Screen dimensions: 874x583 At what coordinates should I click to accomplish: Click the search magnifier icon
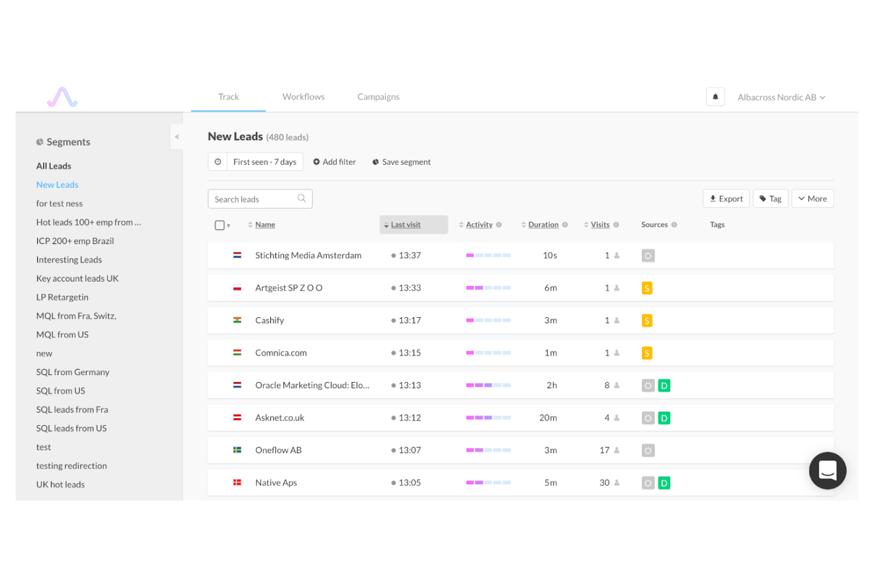coord(302,198)
